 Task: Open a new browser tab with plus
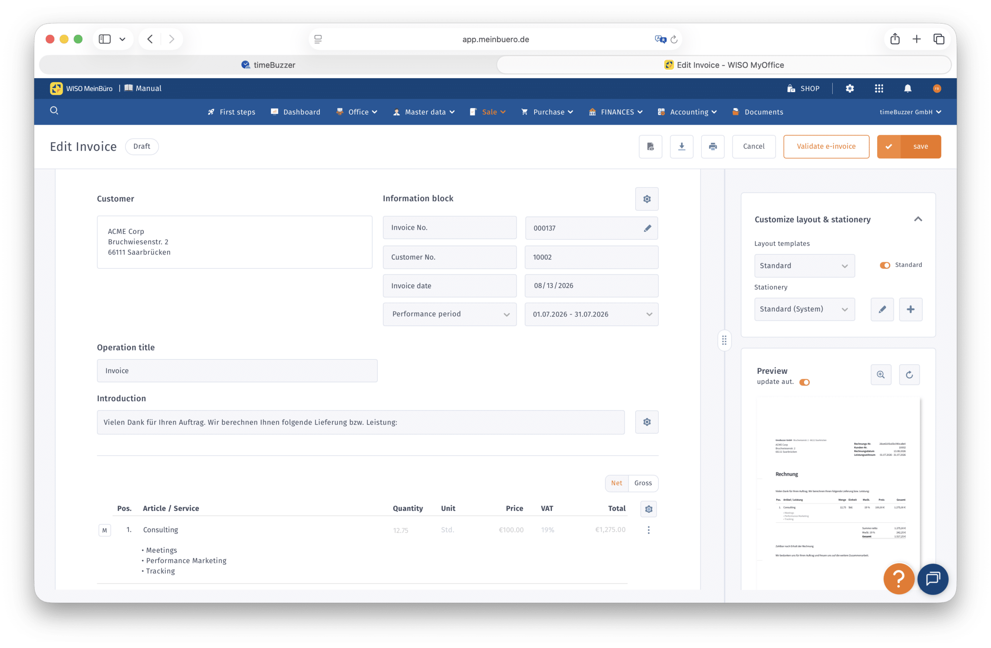916,39
